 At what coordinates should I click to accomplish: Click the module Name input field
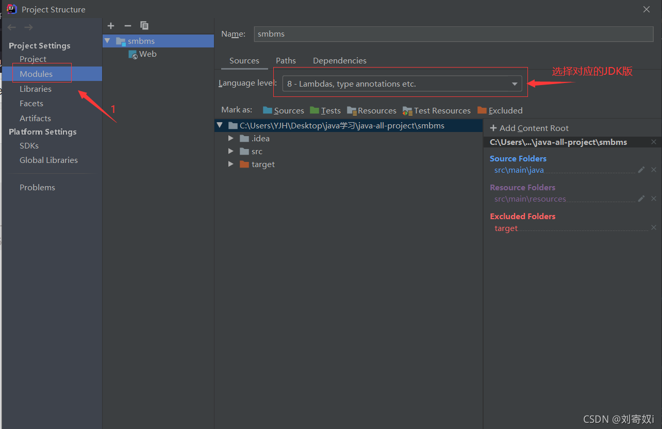point(454,34)
